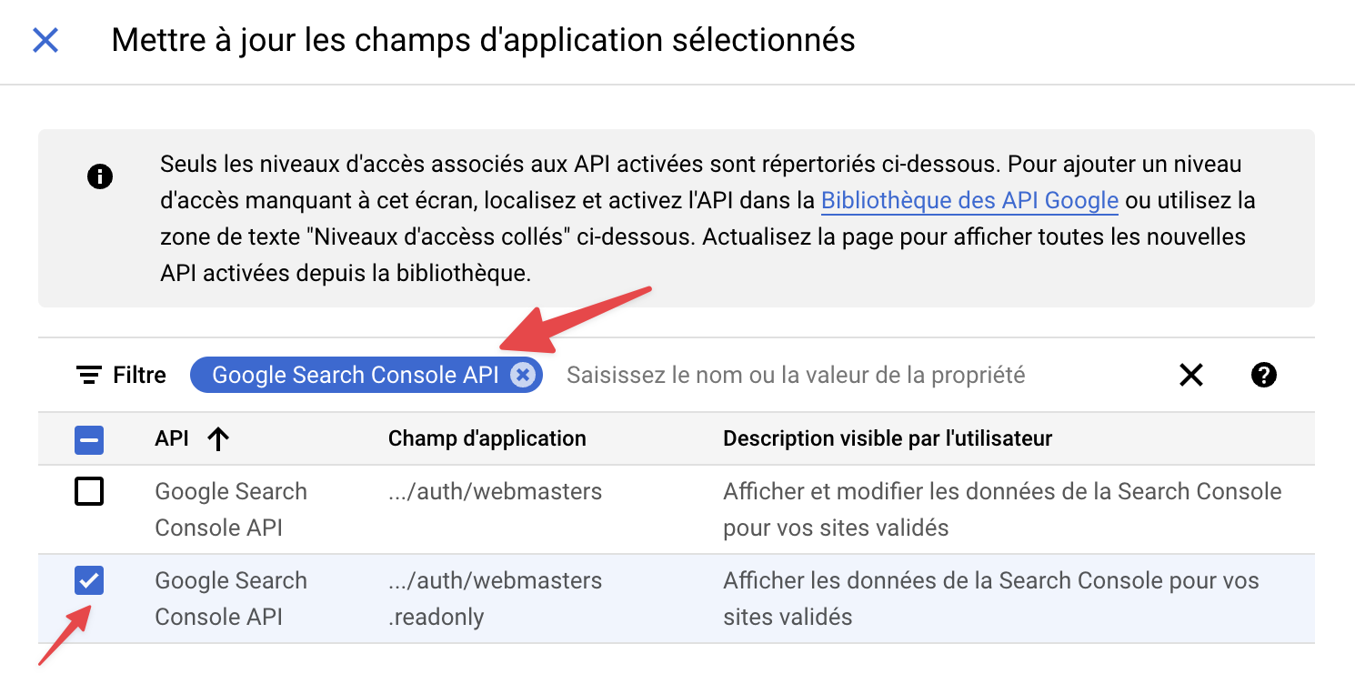Remove the Google Search Console API filter chip
Image resolution: width=1355 pixels, height=684 pixels.
pyautogui.click(x=523, y=375)
